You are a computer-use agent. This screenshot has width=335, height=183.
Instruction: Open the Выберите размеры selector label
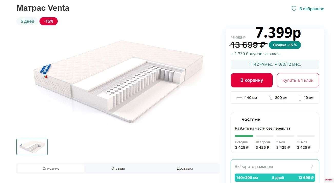pyautogui.click(x=254, y=166)
